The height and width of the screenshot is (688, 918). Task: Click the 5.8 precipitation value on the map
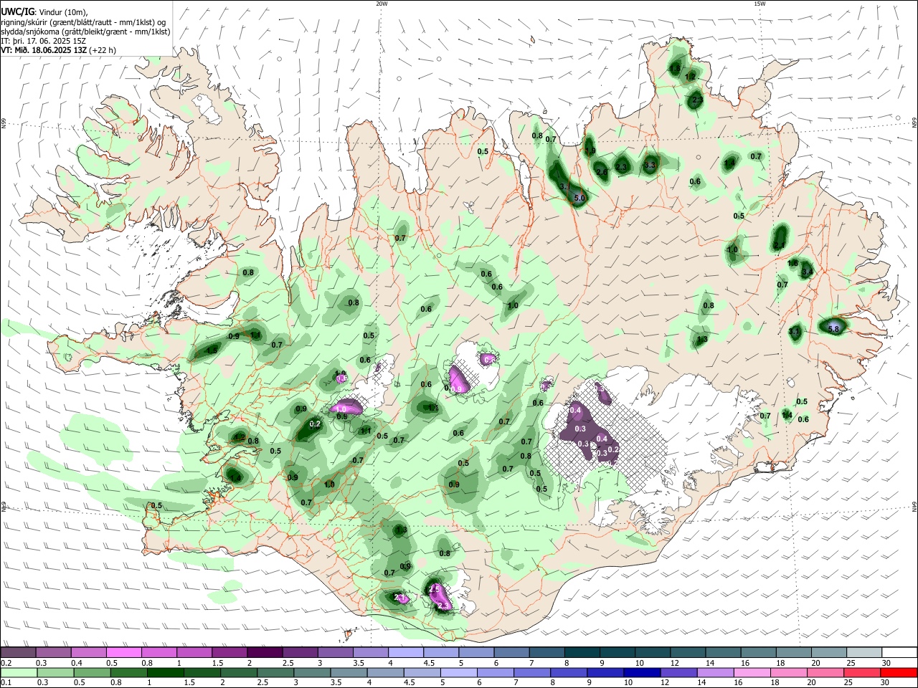833,328
